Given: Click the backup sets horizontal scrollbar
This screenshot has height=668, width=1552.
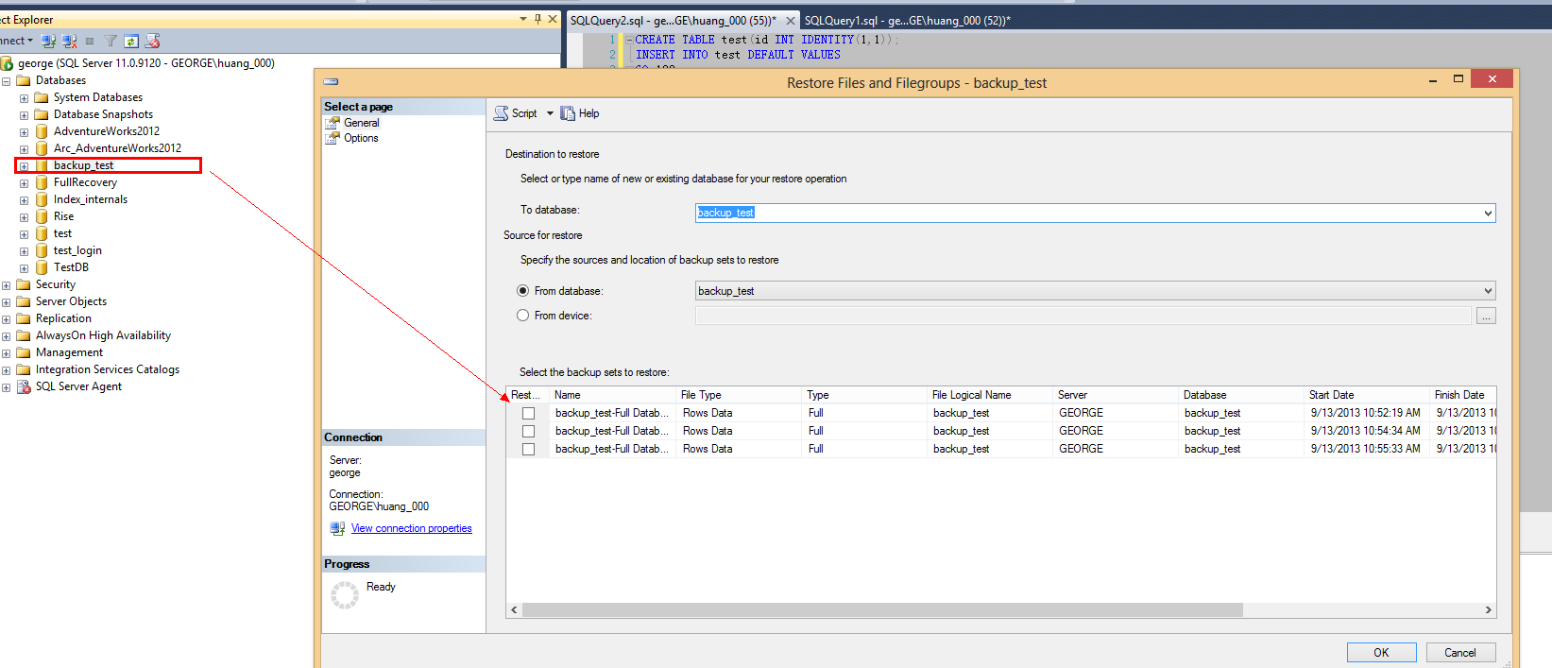Looking at the screenshot, I should click(x=881, y=610).
